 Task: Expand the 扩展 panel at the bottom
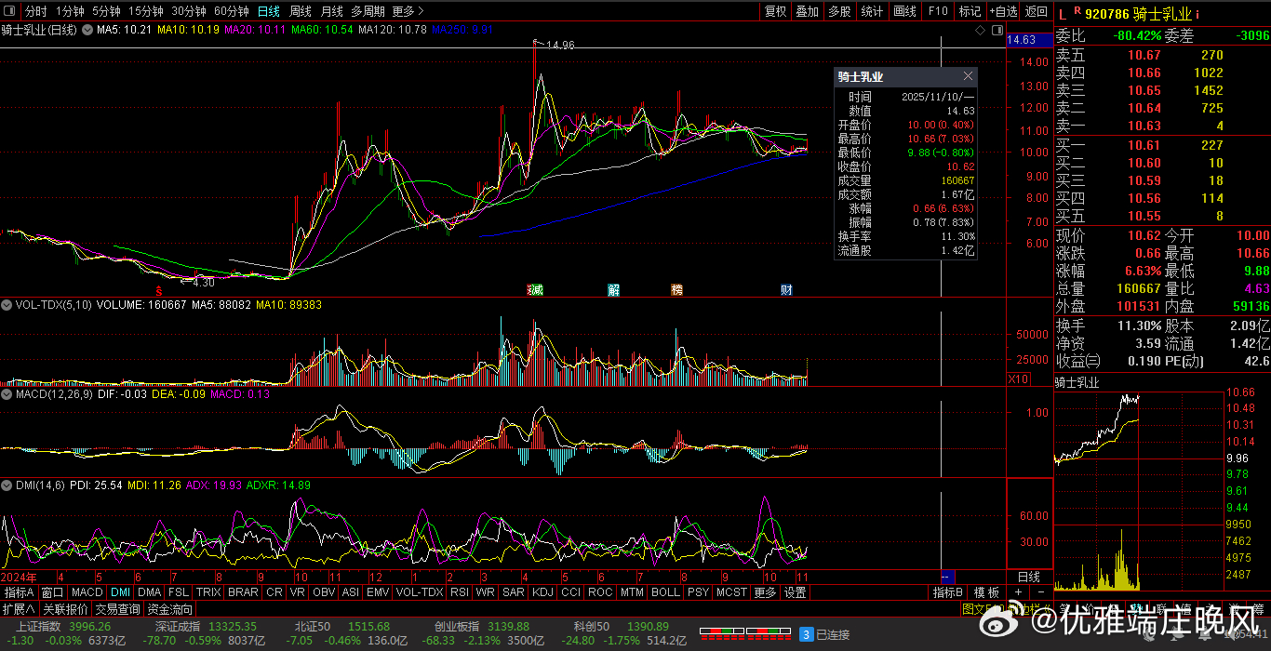pyautogui.click(x=19, y=609)
